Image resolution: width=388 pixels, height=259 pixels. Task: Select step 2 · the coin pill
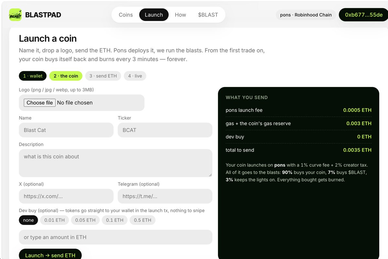[x=66, y=76]
